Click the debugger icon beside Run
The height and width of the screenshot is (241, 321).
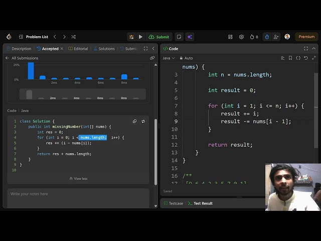(131, 37)
